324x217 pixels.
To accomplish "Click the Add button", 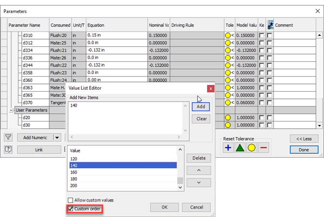I will [201, 107].
